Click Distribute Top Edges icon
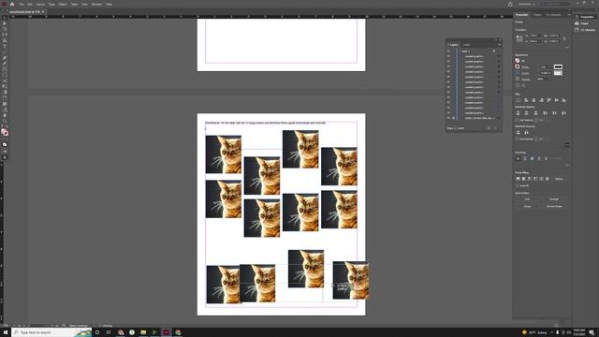Image resolution: width=599 pixels, height=337 pixels. (518, 113)
